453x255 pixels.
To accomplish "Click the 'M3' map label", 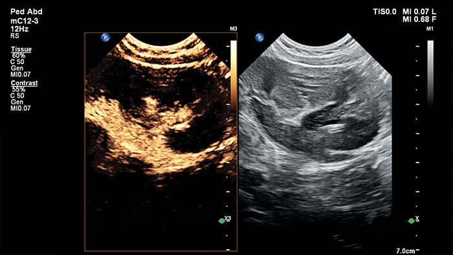I will click(x=234, y=29).
